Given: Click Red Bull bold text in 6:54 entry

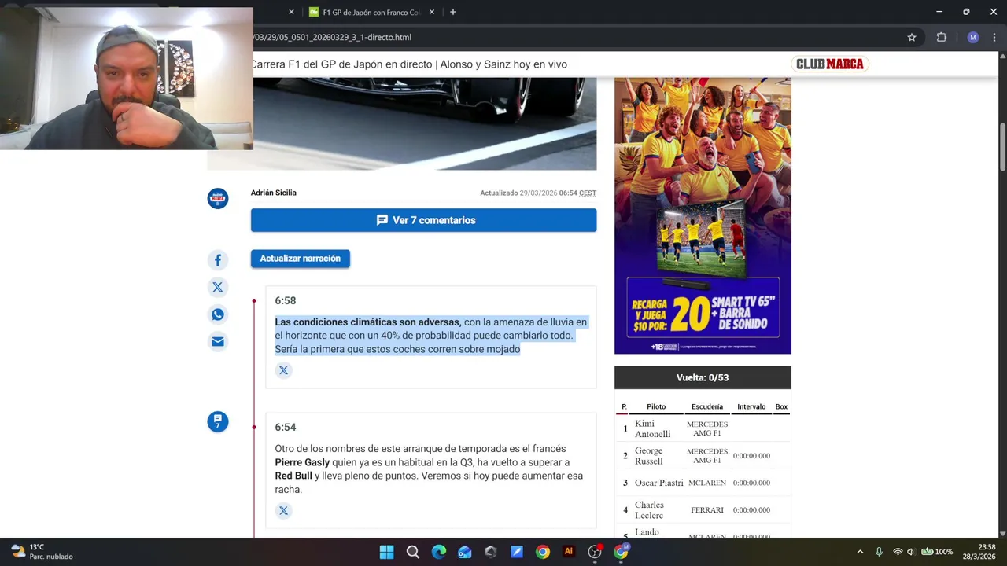Looking at the screenshot, I should click(293, 476).
